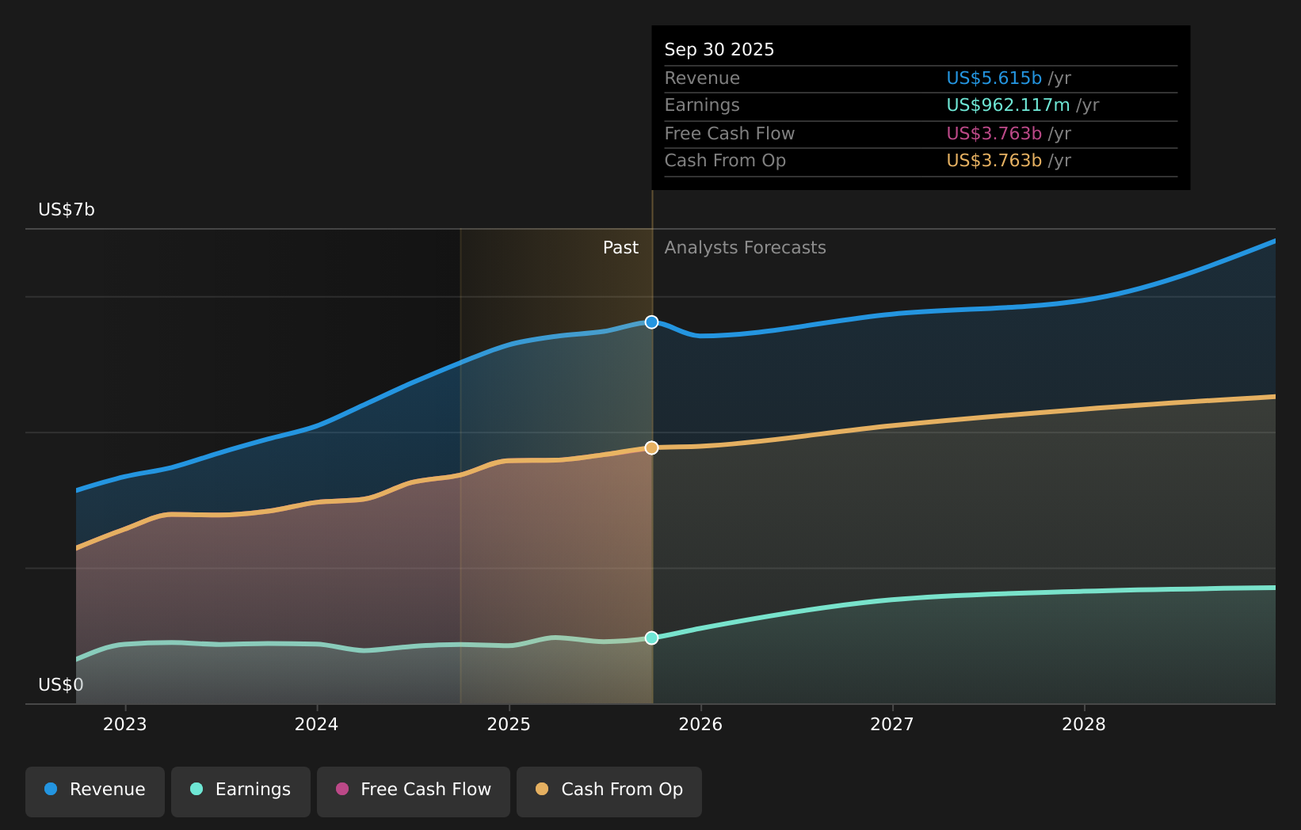Click the US$7b axis label
1301x830 pixels.
pyautogui.click(x=66, y=211)
